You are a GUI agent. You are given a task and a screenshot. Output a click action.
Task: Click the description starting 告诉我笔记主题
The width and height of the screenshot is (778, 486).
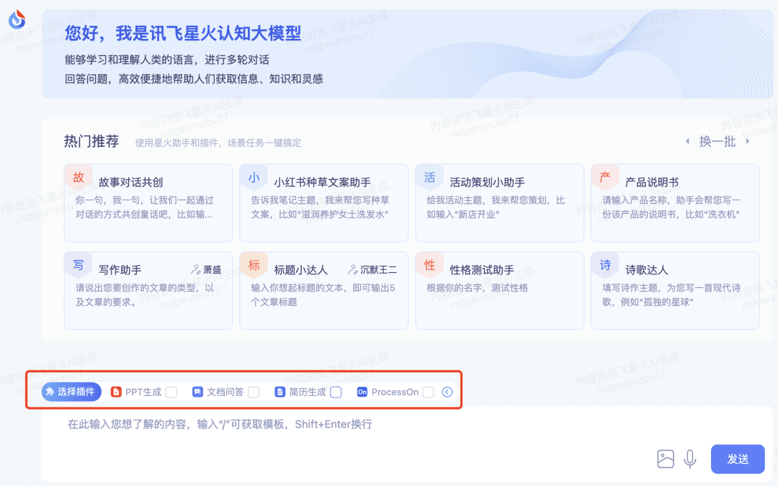[x=320, y=207]
